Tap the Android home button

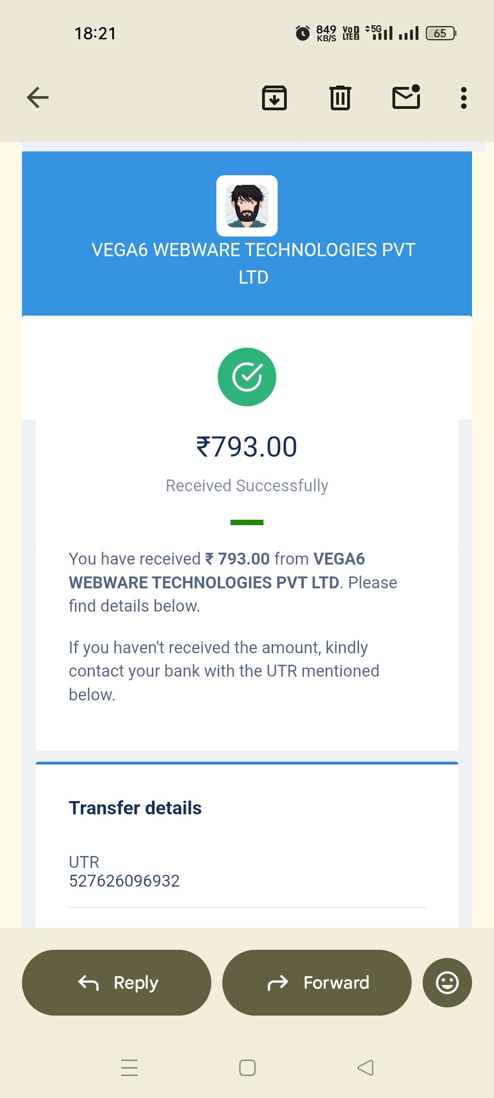(x=247, y=1067)
